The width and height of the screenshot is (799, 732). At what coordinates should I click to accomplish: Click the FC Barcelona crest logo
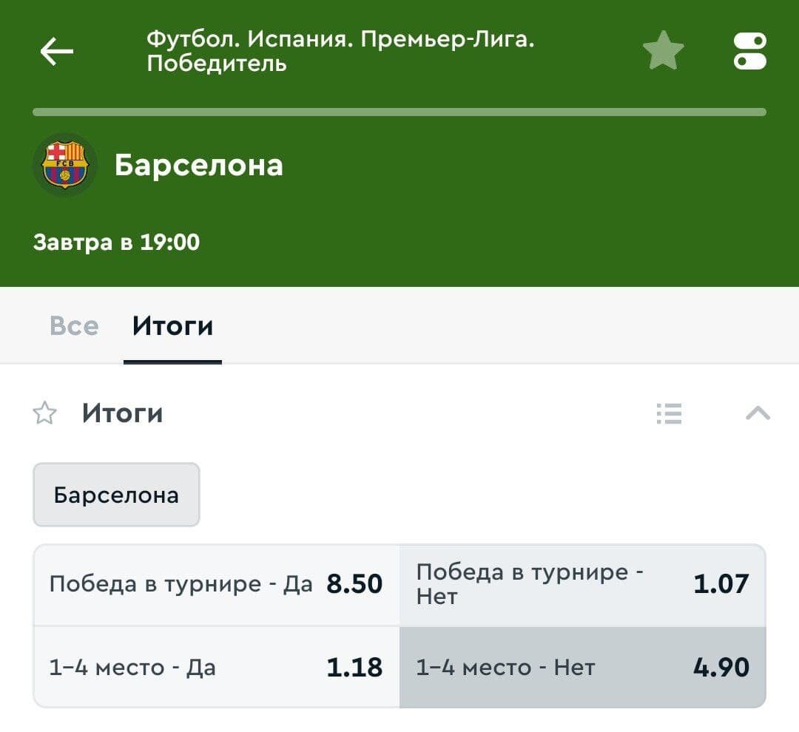(x=64, y=165)
